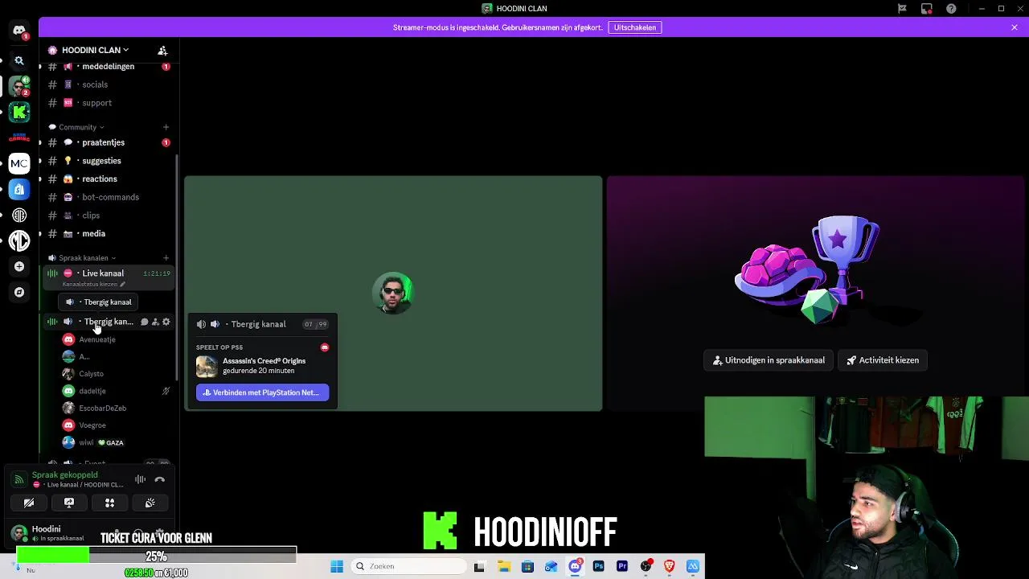Screen dimensions: 1029x579
Task: Open OBS Studio from the taskbar
Action: tap(646, 566)
